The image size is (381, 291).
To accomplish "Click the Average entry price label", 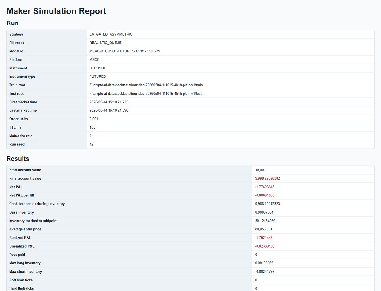I will 25,229.
